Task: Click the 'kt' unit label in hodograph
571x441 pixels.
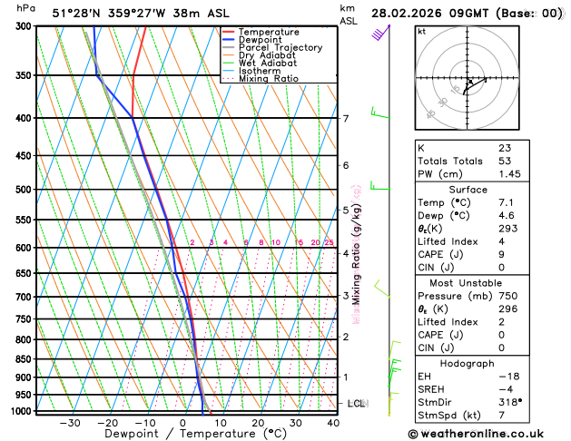Action: click(x=422, y=32)
